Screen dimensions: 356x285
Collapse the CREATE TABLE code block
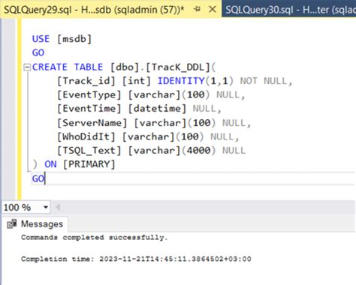pos(27,67)
